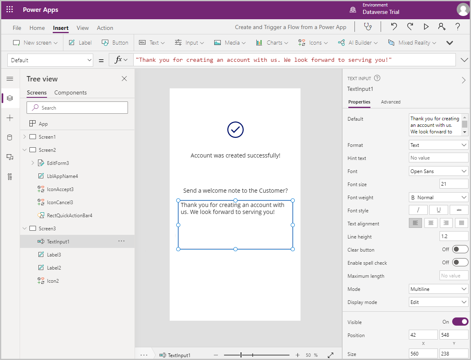
Task: Open the Font weight dropdown
Action: (x=438, y=197)
